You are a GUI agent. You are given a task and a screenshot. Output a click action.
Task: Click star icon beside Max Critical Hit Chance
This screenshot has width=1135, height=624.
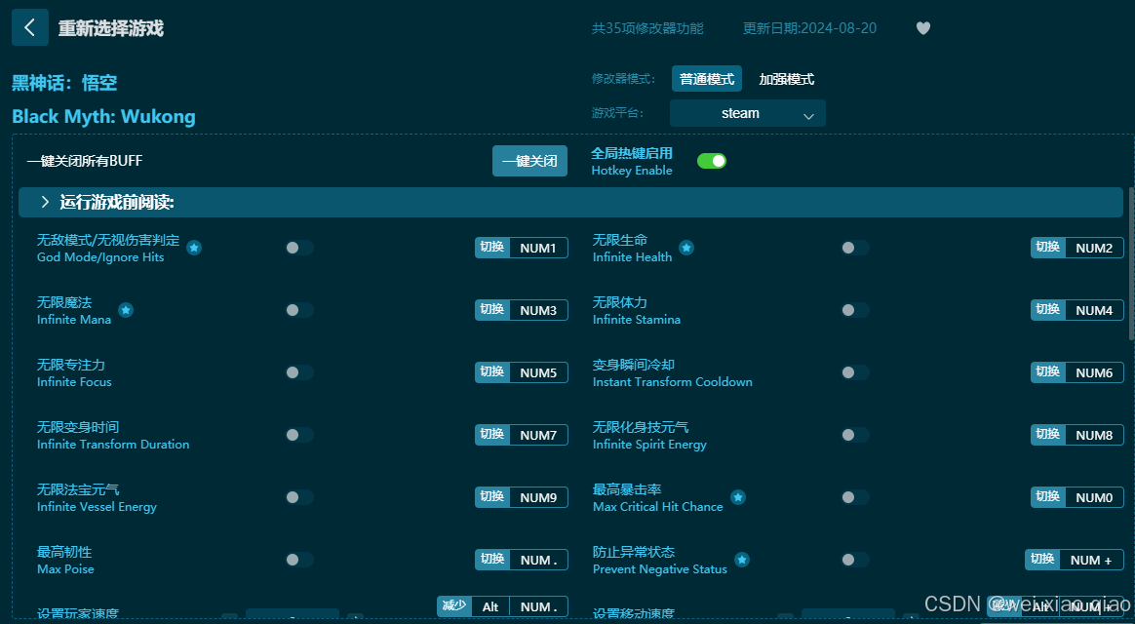coord(737,497)
